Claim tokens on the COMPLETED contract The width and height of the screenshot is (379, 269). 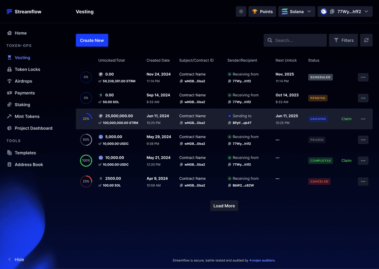tap(346, 161)
